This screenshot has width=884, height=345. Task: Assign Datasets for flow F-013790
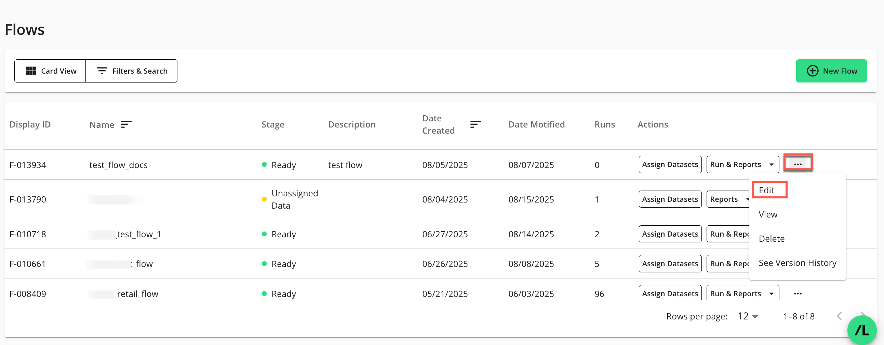click(670, 199)
